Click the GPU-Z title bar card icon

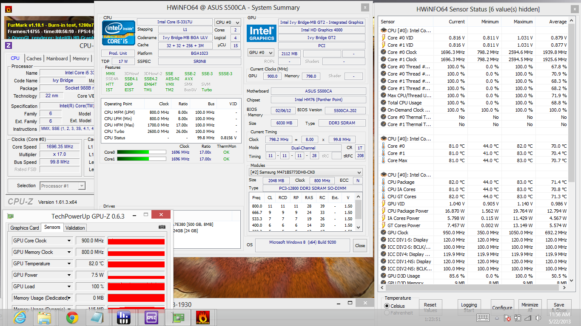coord(10,216)
